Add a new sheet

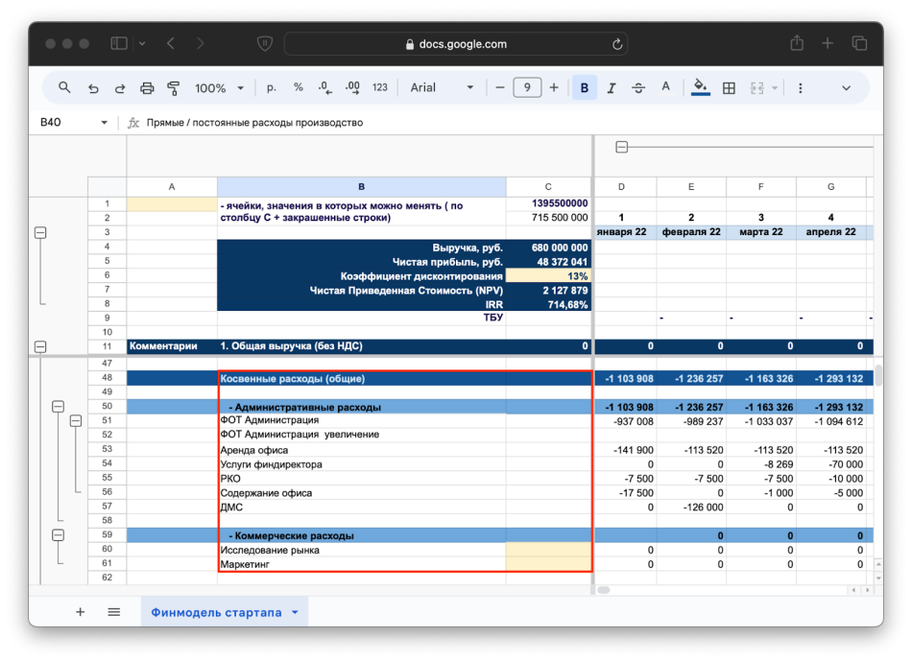coord(81,612)
